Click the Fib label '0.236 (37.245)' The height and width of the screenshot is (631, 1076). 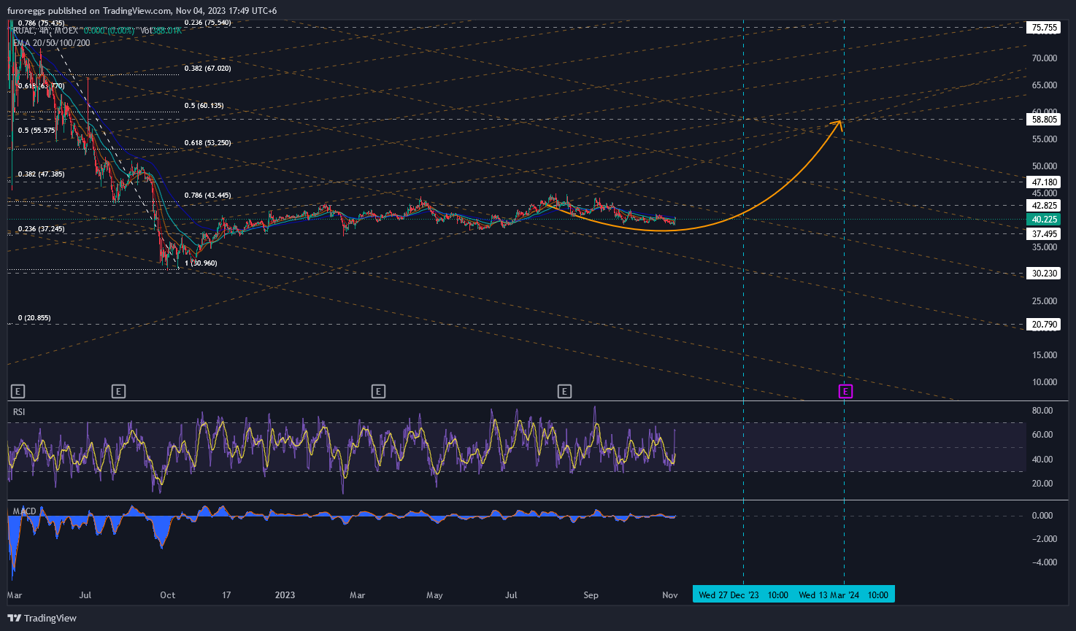[41, 229]
